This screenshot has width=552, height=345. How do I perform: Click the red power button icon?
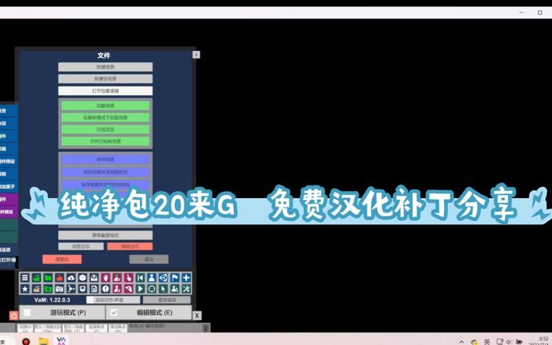pos(13,315)
